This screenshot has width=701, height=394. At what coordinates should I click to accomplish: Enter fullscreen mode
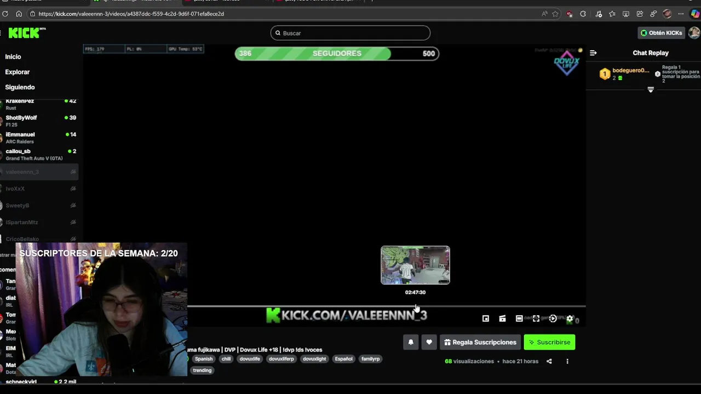pyautogui.click(x=536, y=318)
